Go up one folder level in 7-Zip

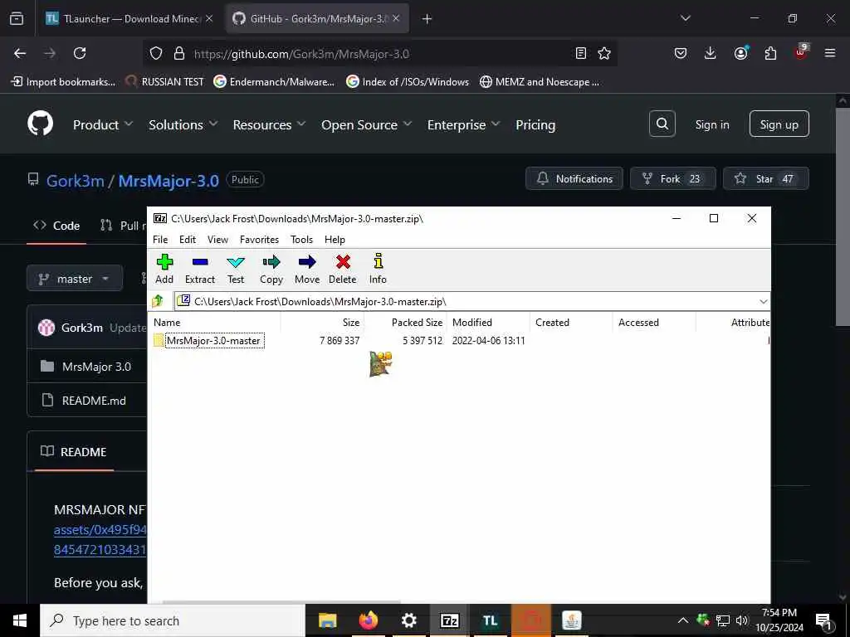click(x=158, y=301)
